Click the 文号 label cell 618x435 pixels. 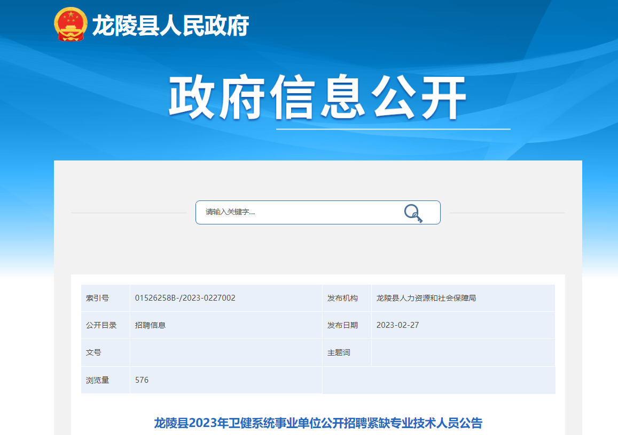(93, 352)
